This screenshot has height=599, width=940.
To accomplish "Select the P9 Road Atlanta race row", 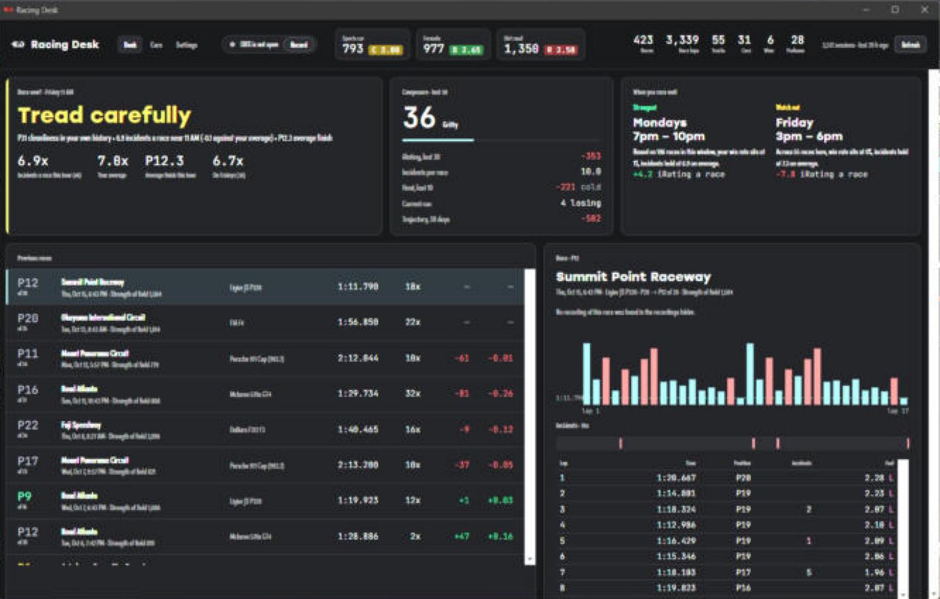I will click(264, 500).
